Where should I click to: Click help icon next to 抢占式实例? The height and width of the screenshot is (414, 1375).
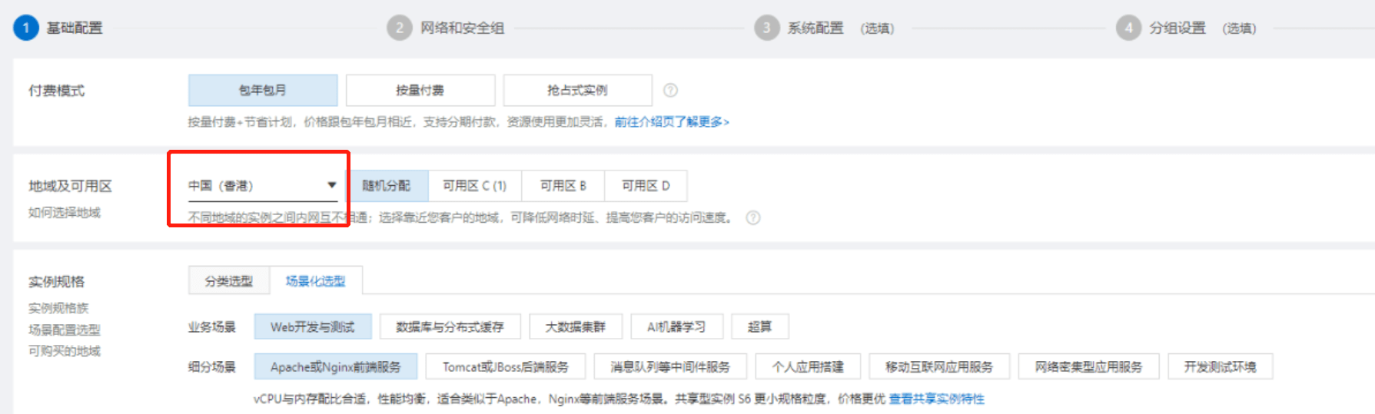click(670, 91)
